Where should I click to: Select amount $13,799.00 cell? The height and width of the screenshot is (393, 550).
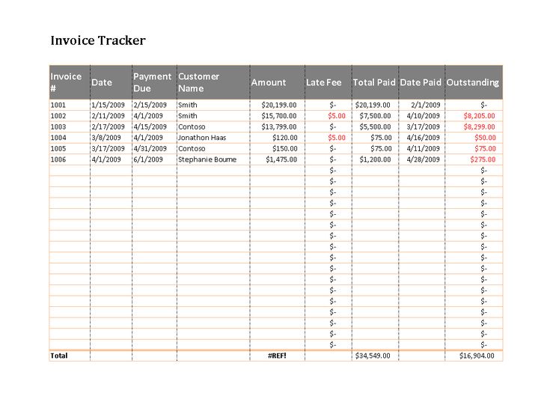pos(279,127)
